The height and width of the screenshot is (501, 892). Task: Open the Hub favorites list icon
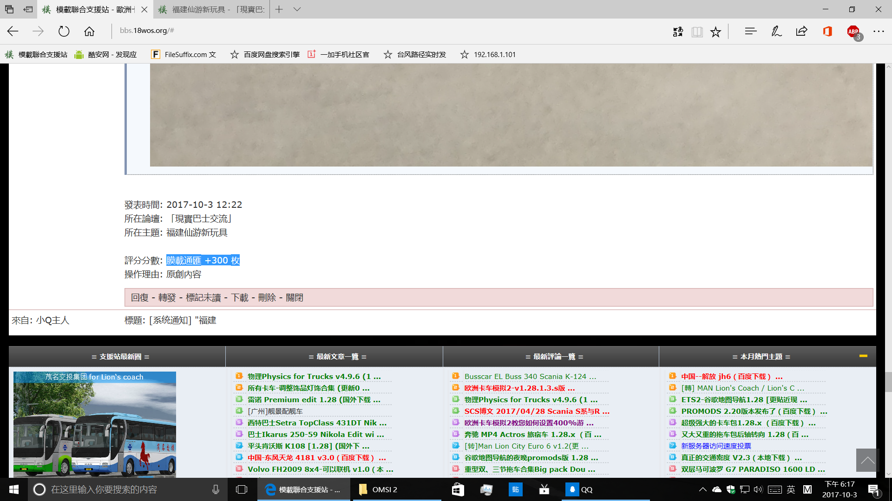[750, 31]
